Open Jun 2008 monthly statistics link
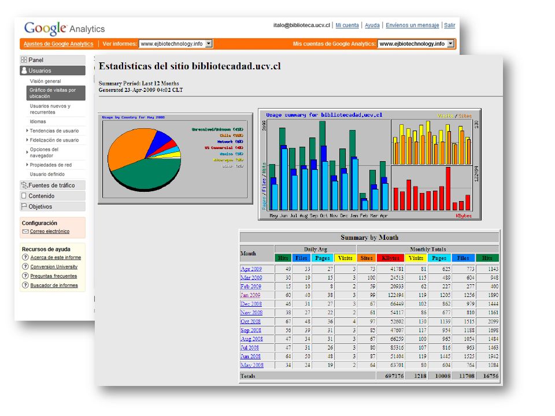Image resolution: width=555 pixels, height=416 pixels. [250, 356]
